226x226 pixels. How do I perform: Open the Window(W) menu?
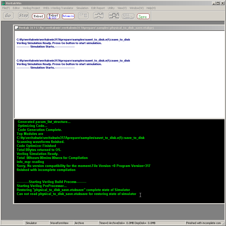coord(136,8)
